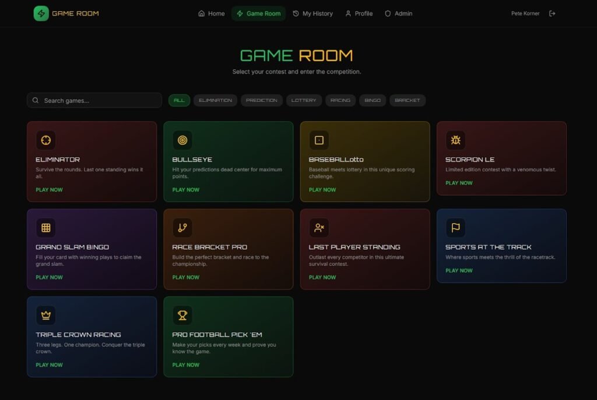Click the Game Room lightning logo
The image size is (597, 400).
pyautogui.click(x=41, y=13)
